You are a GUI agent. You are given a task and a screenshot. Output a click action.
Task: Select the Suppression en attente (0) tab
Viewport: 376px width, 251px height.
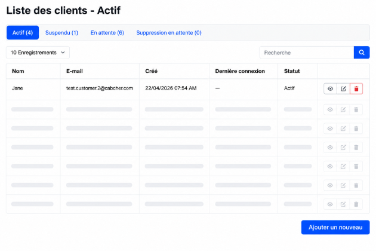click(169, 33)
